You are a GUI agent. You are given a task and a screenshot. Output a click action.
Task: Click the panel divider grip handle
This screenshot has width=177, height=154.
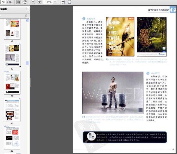click(30, 82)
